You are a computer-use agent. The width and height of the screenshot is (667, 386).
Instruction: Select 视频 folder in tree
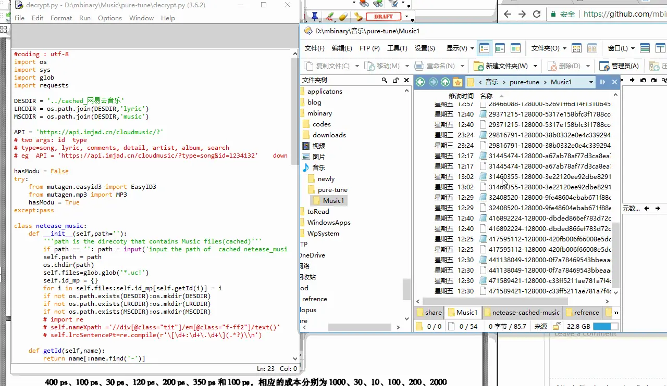(319, 146)
